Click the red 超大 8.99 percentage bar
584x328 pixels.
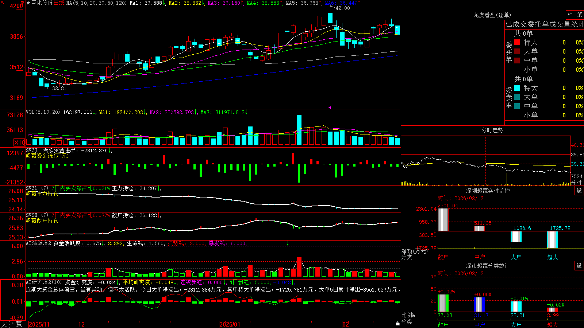pos(553,310)
